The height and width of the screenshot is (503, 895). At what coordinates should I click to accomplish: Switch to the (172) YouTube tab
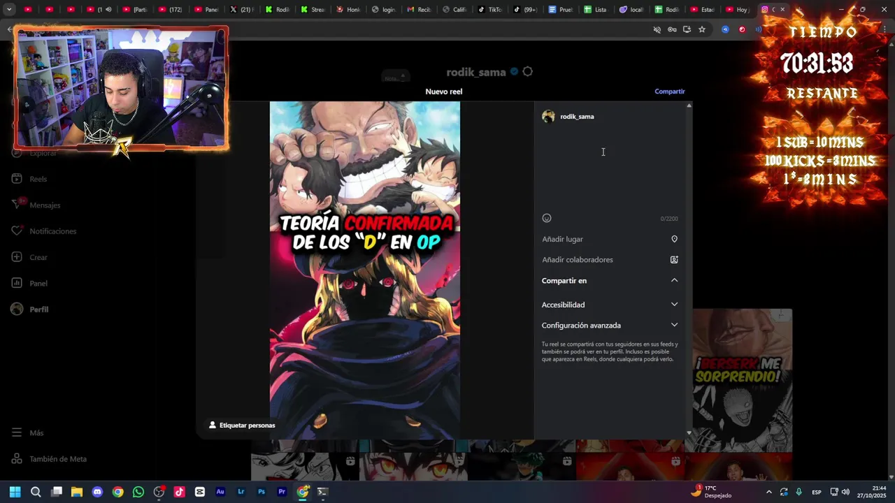pyautogui.click(x=170, y=10)
